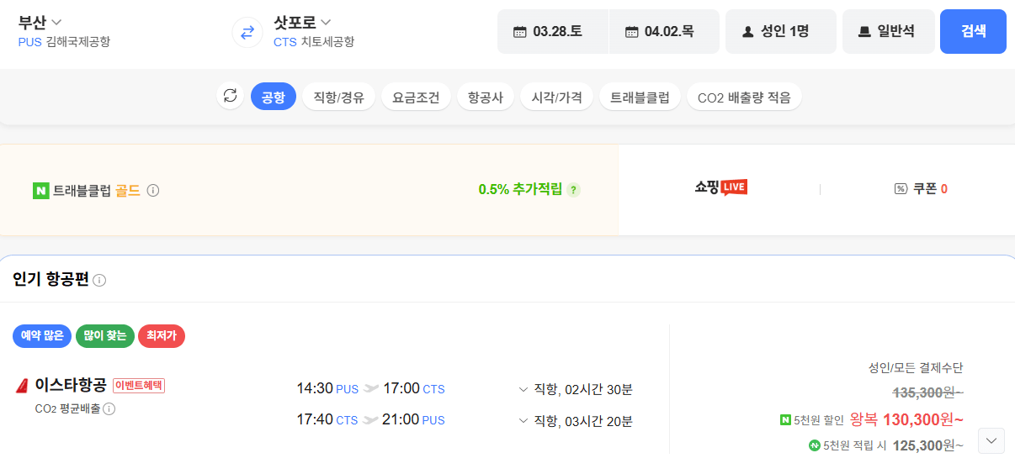Click the 125,300원~ reward price

[927, 445]
